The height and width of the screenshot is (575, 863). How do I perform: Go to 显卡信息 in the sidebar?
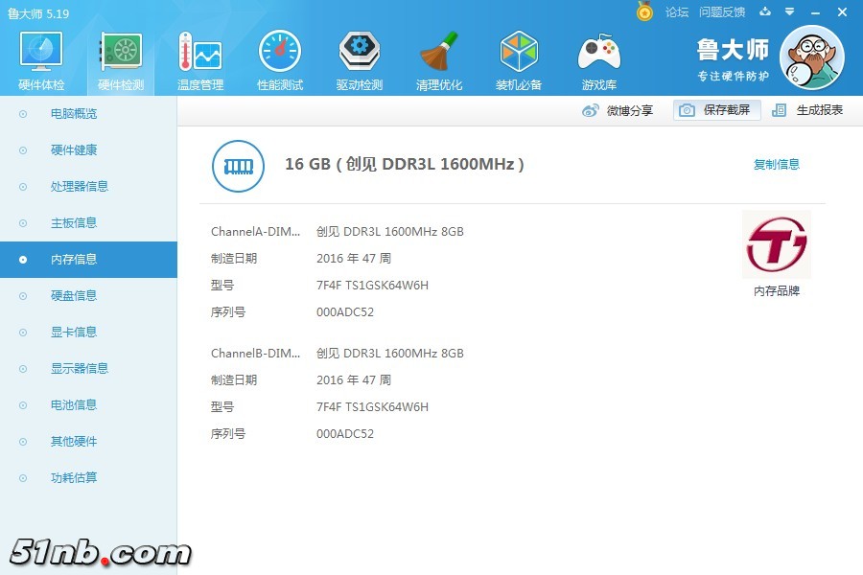click(x=74, y=333)
